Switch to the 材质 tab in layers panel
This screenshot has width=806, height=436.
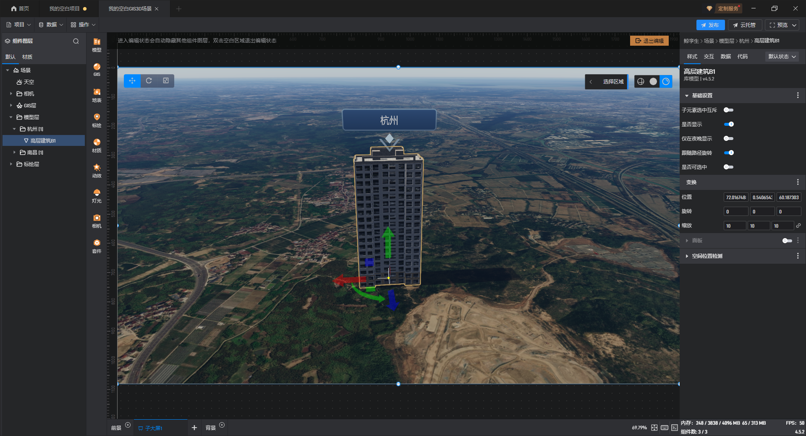[27, 57]
